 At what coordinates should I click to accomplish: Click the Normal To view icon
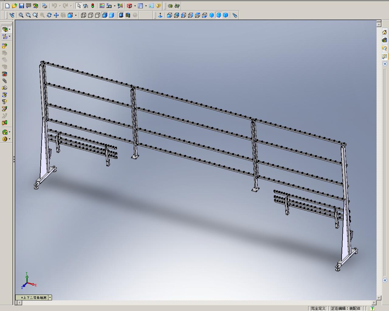click(x=160, y=15)
